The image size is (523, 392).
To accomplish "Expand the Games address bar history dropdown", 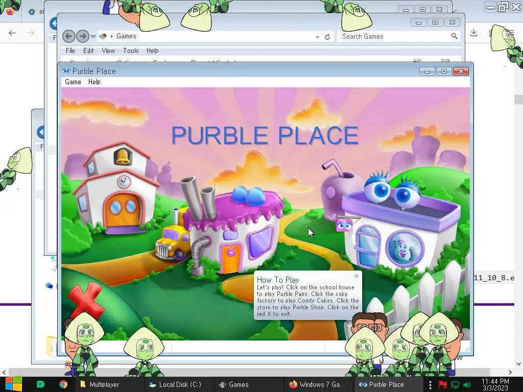I will point(317,37).
